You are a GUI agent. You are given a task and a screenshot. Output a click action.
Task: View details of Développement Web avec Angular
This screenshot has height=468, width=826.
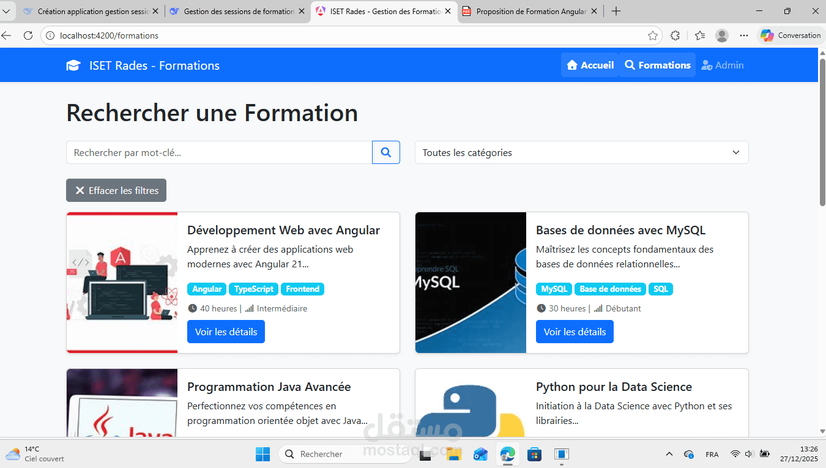[226, 332]
